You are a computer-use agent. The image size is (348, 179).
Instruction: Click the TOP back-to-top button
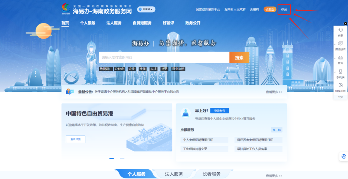pyautogui.click(x=341, y=97)
